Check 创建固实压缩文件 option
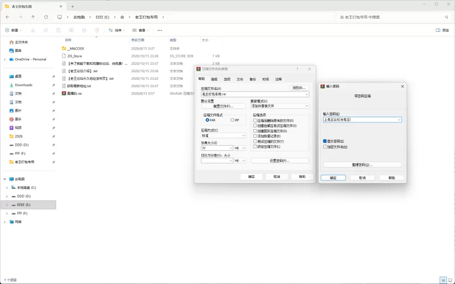 pos(255,131)
